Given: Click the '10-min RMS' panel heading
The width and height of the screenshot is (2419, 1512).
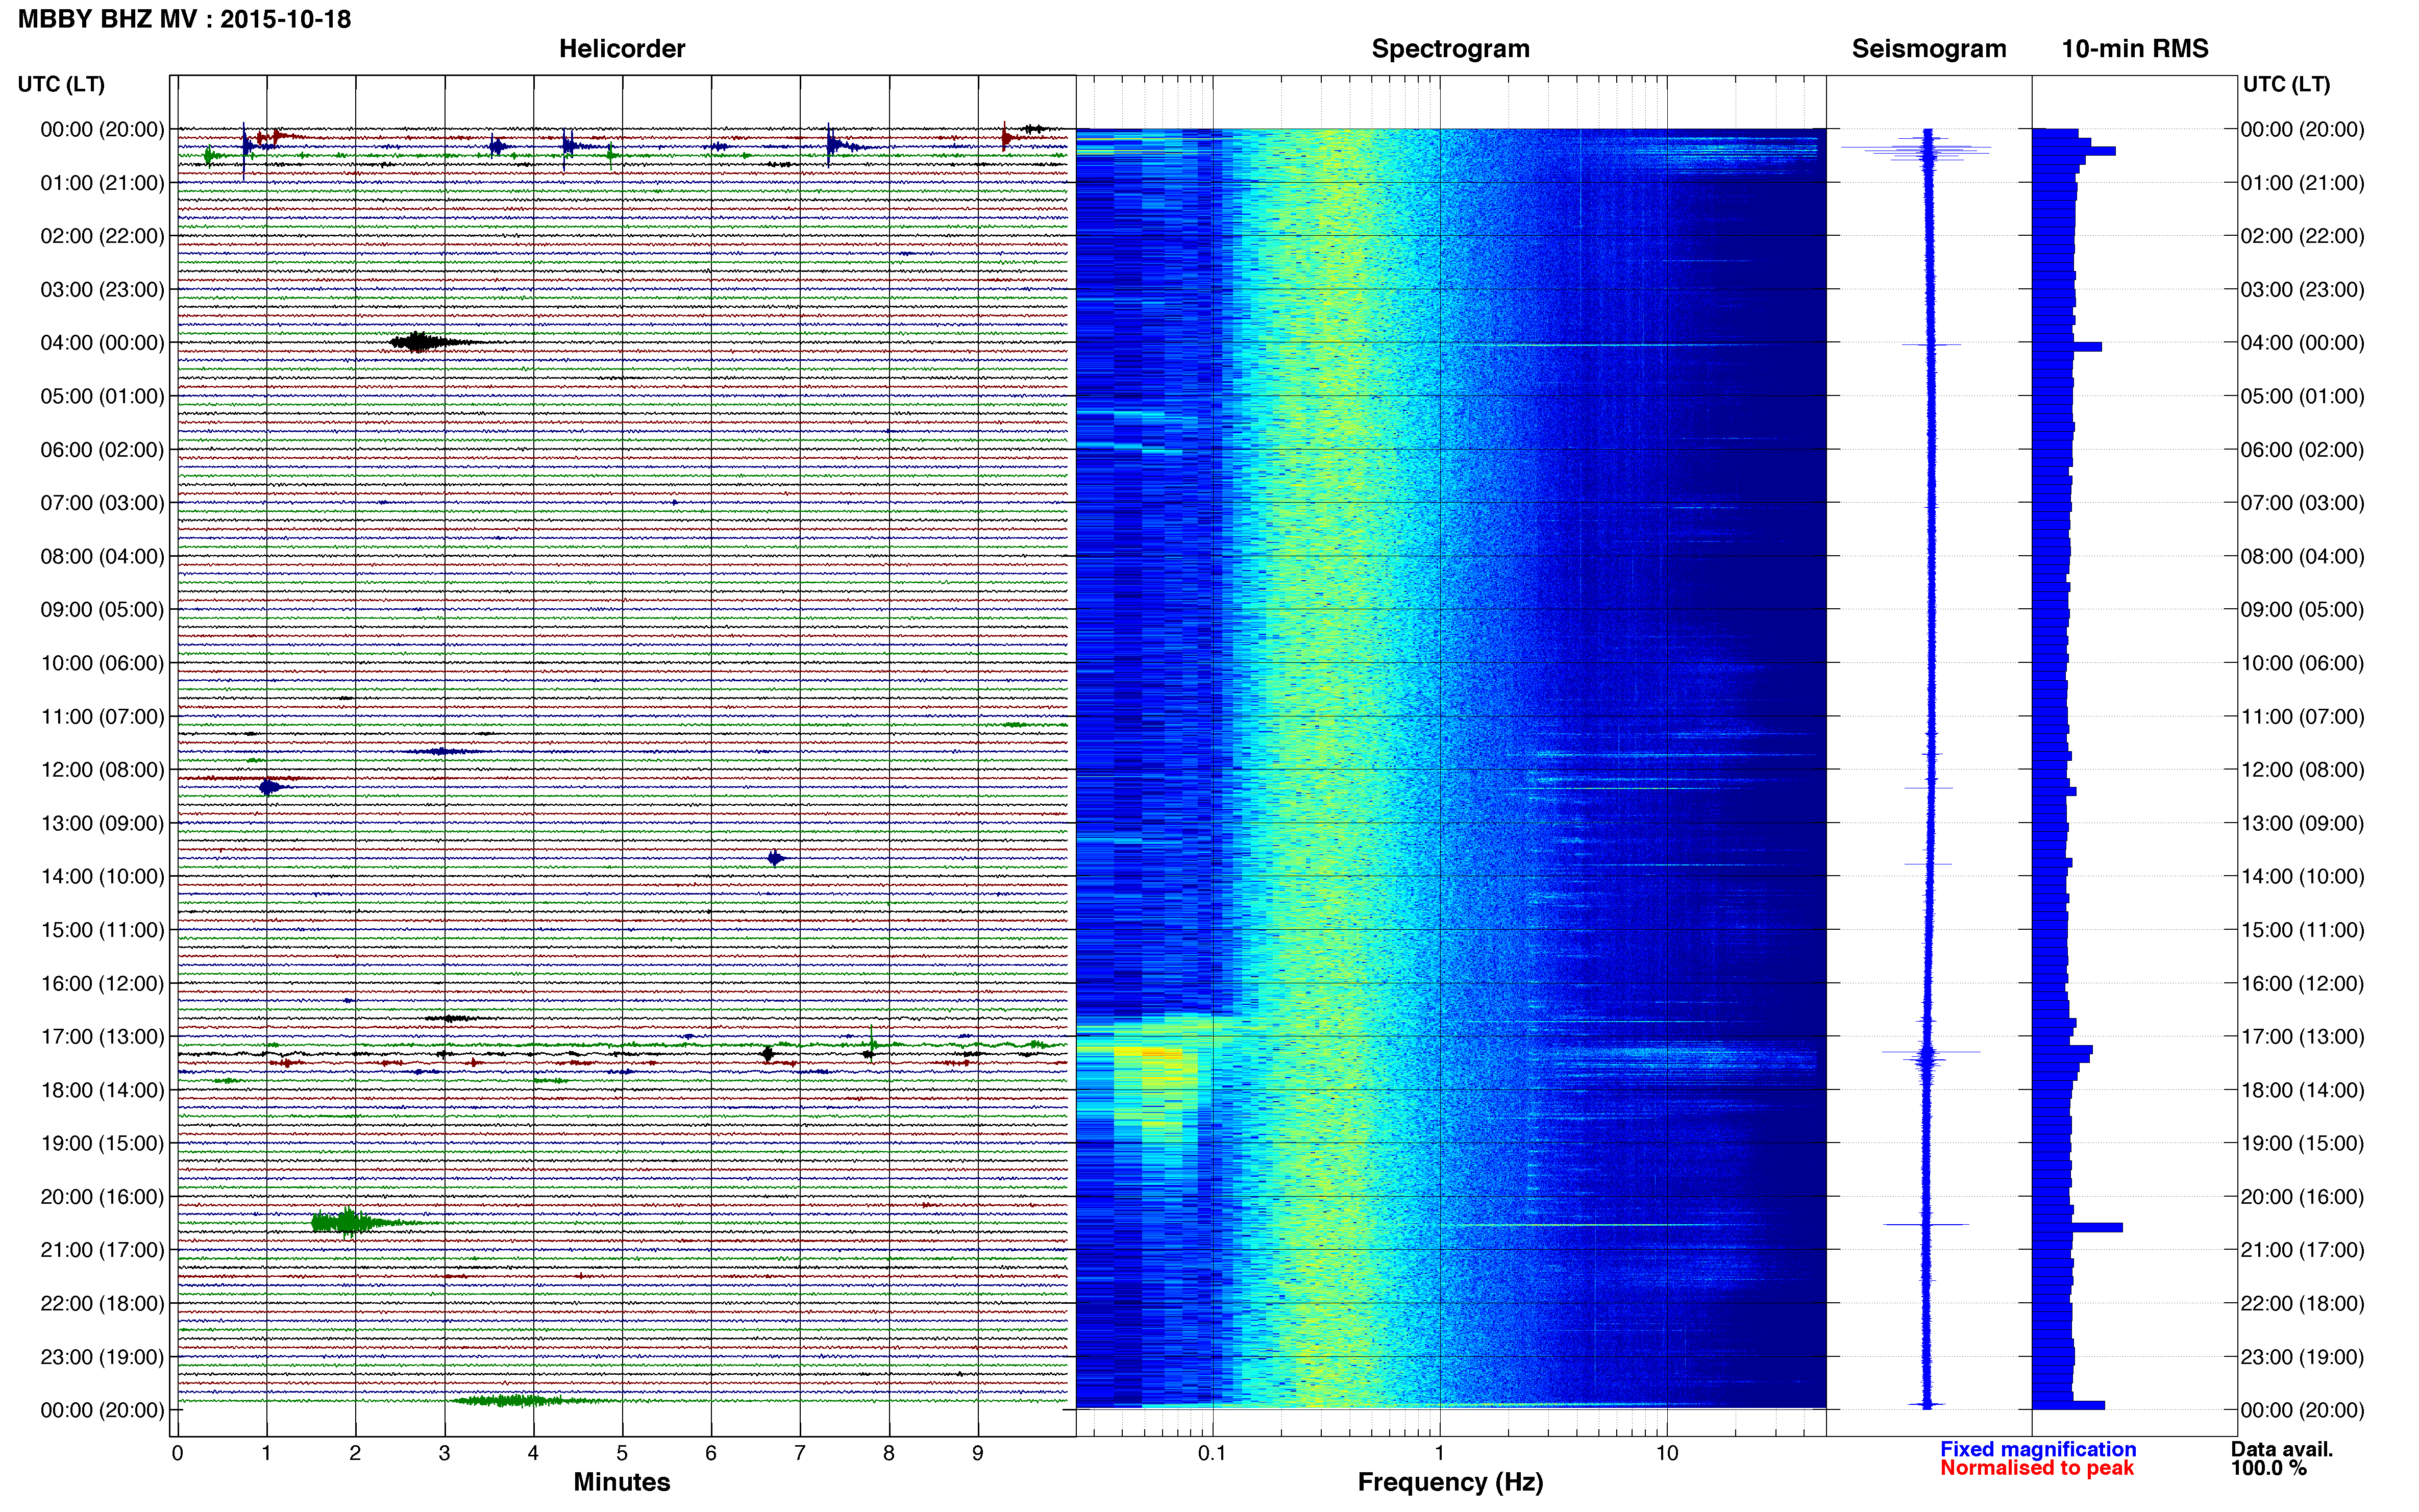Looking at the screenshot, I should pyautogui.click(x=2135, y=49).
